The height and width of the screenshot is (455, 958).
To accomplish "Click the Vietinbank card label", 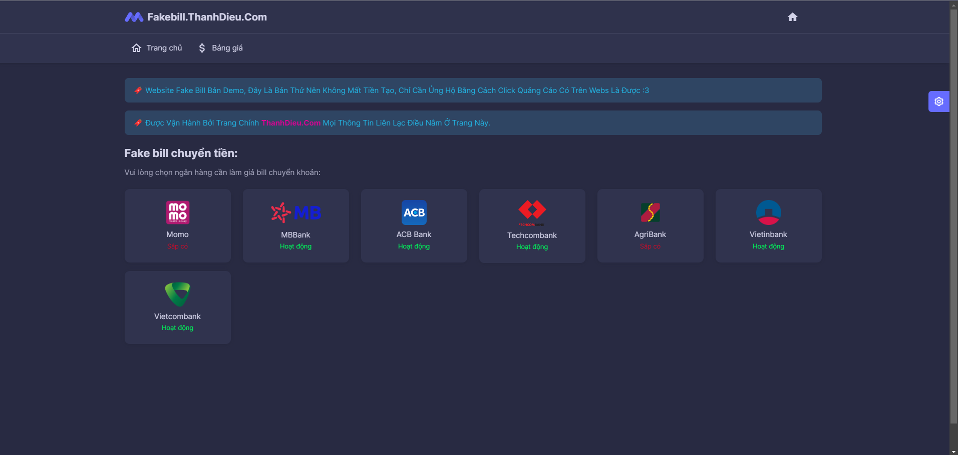I will pyautogui.click(x=769, y=234).
